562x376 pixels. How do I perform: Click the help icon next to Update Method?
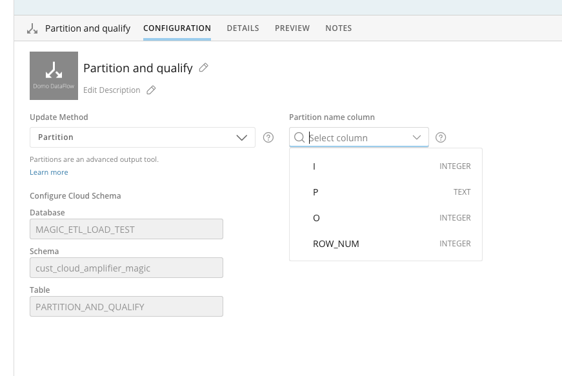[268, 137]
